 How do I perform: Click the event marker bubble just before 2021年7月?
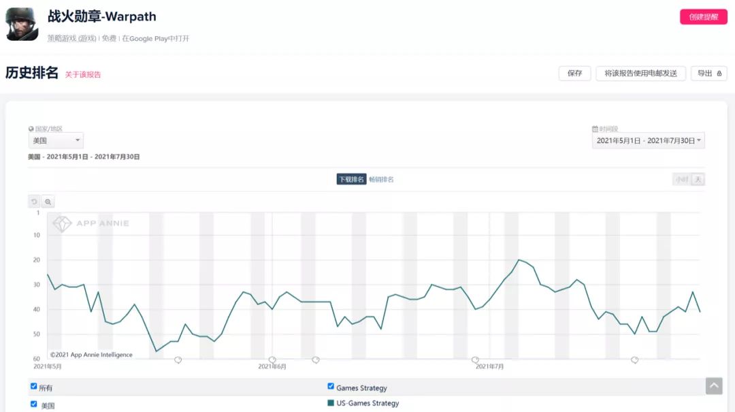click(475, 360)
